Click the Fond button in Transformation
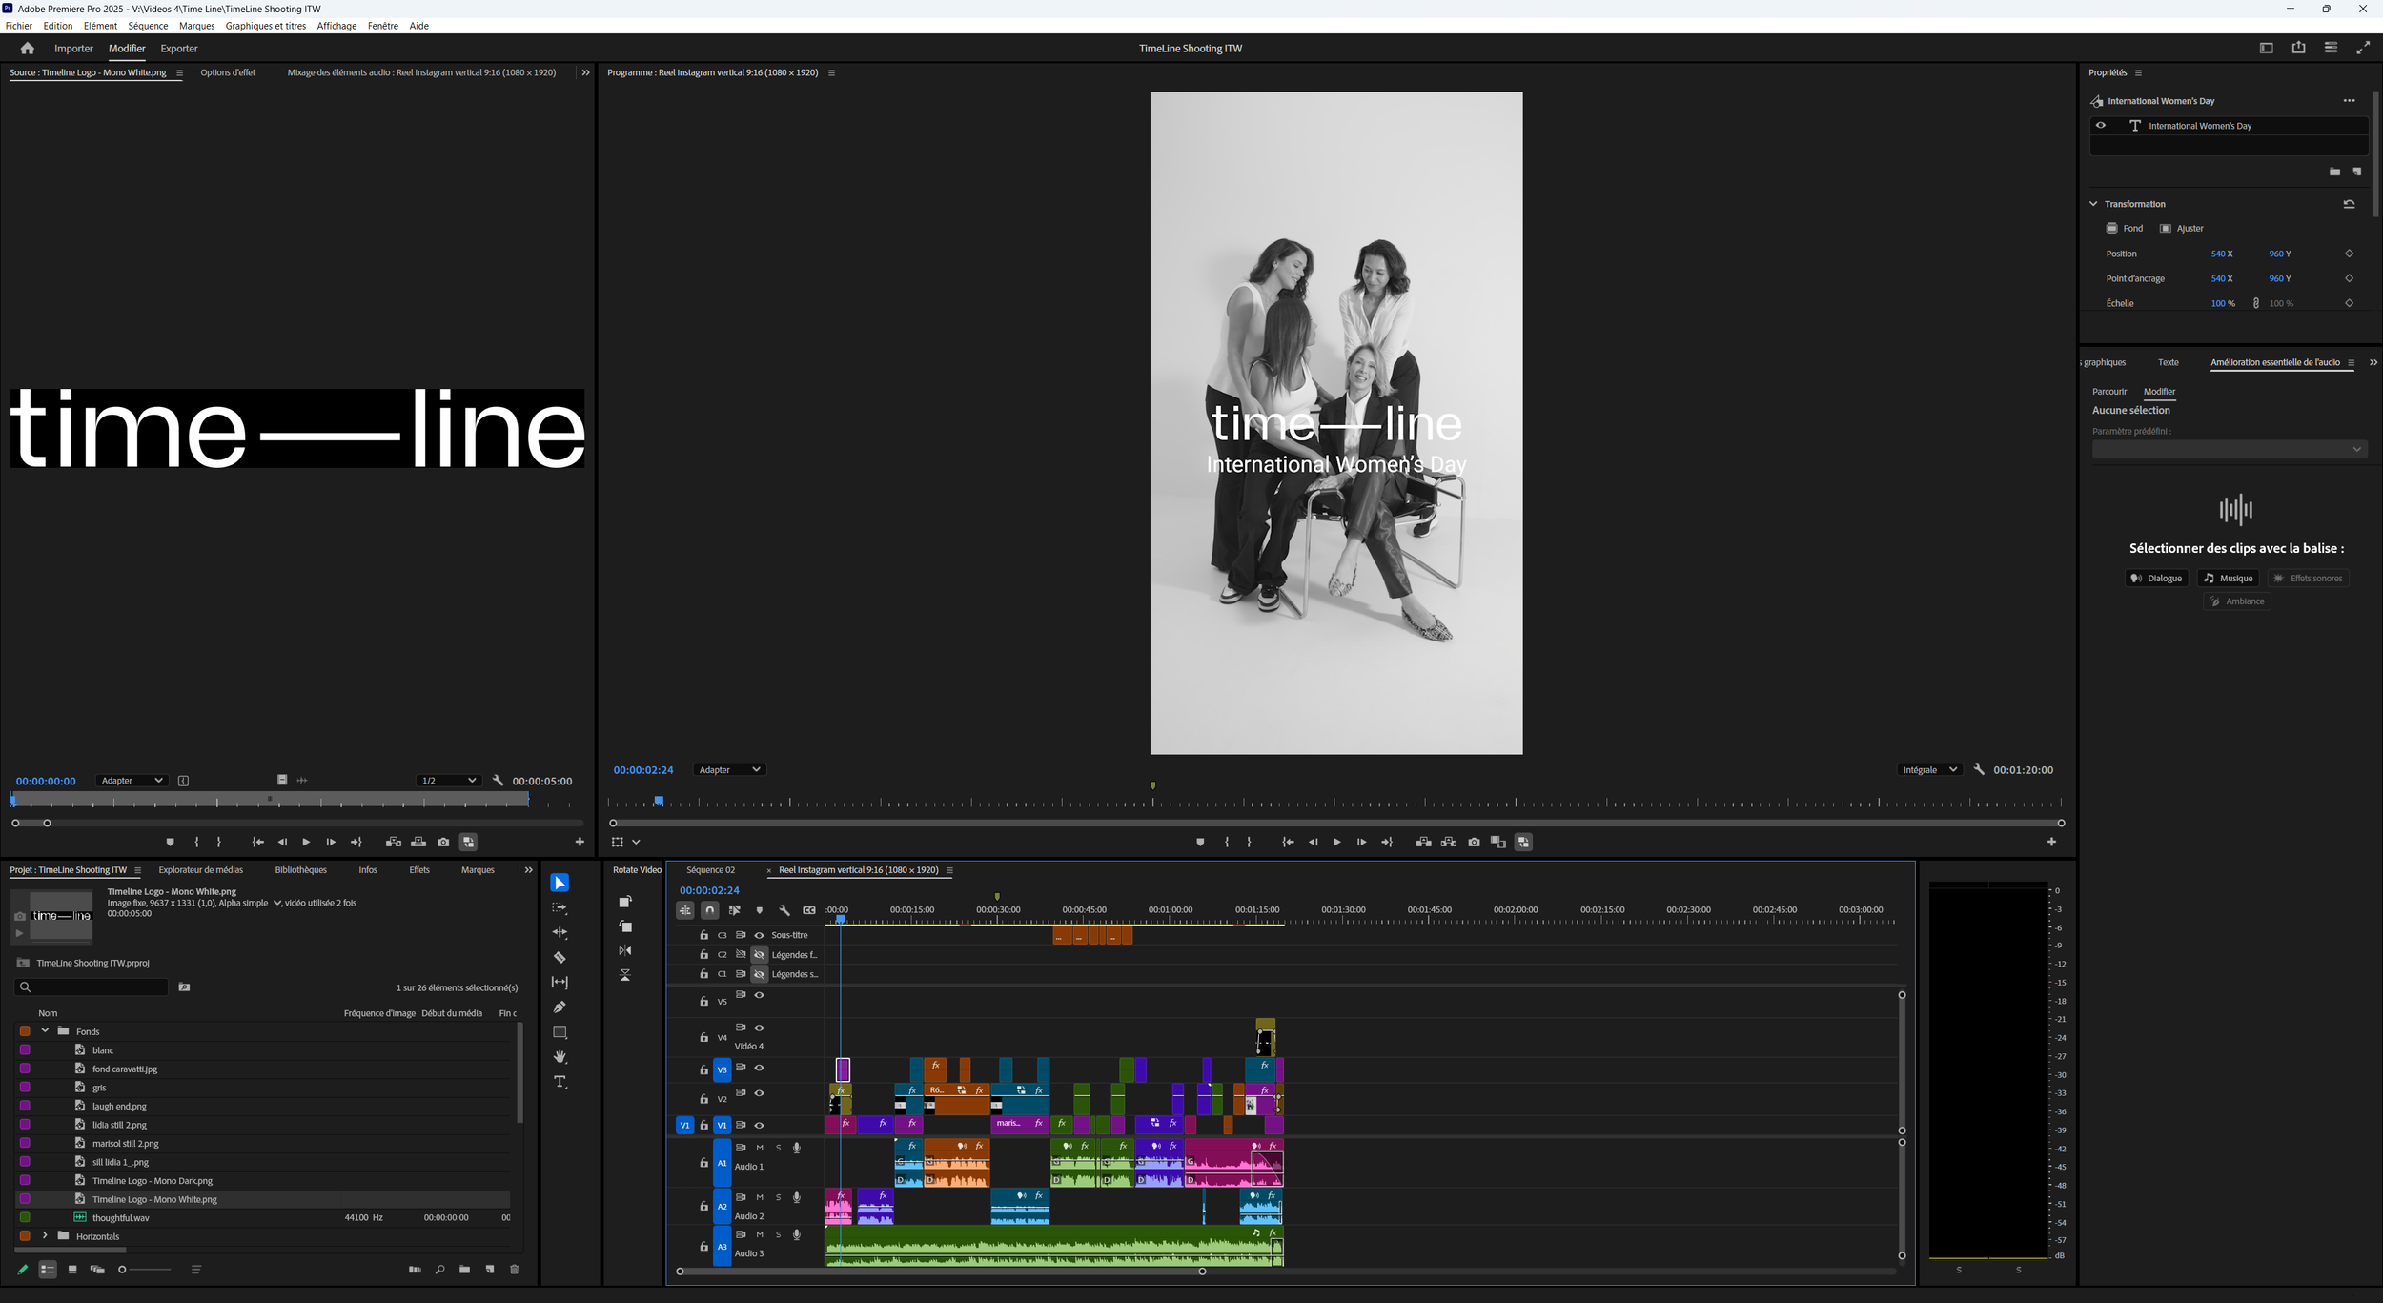The height and width of the screenshot is (1303, 2383). 2125,229
